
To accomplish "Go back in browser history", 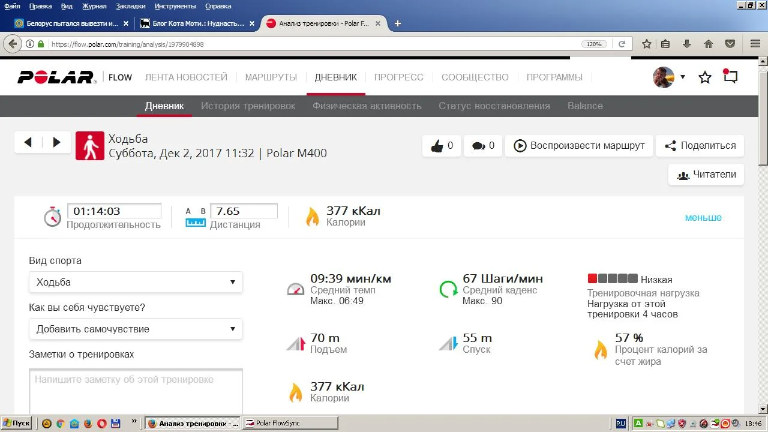I will point(13,44).
